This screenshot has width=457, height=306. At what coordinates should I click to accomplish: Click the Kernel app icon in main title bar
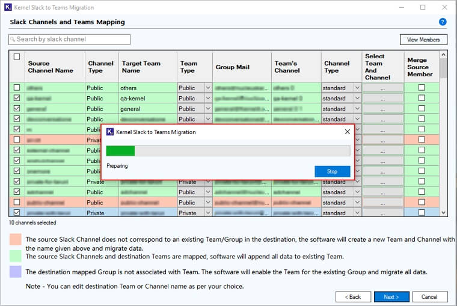(x=8, y=7)
